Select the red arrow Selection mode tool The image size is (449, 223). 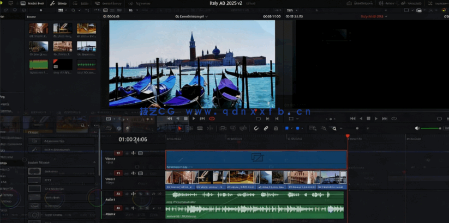click(x=179, y=128)
